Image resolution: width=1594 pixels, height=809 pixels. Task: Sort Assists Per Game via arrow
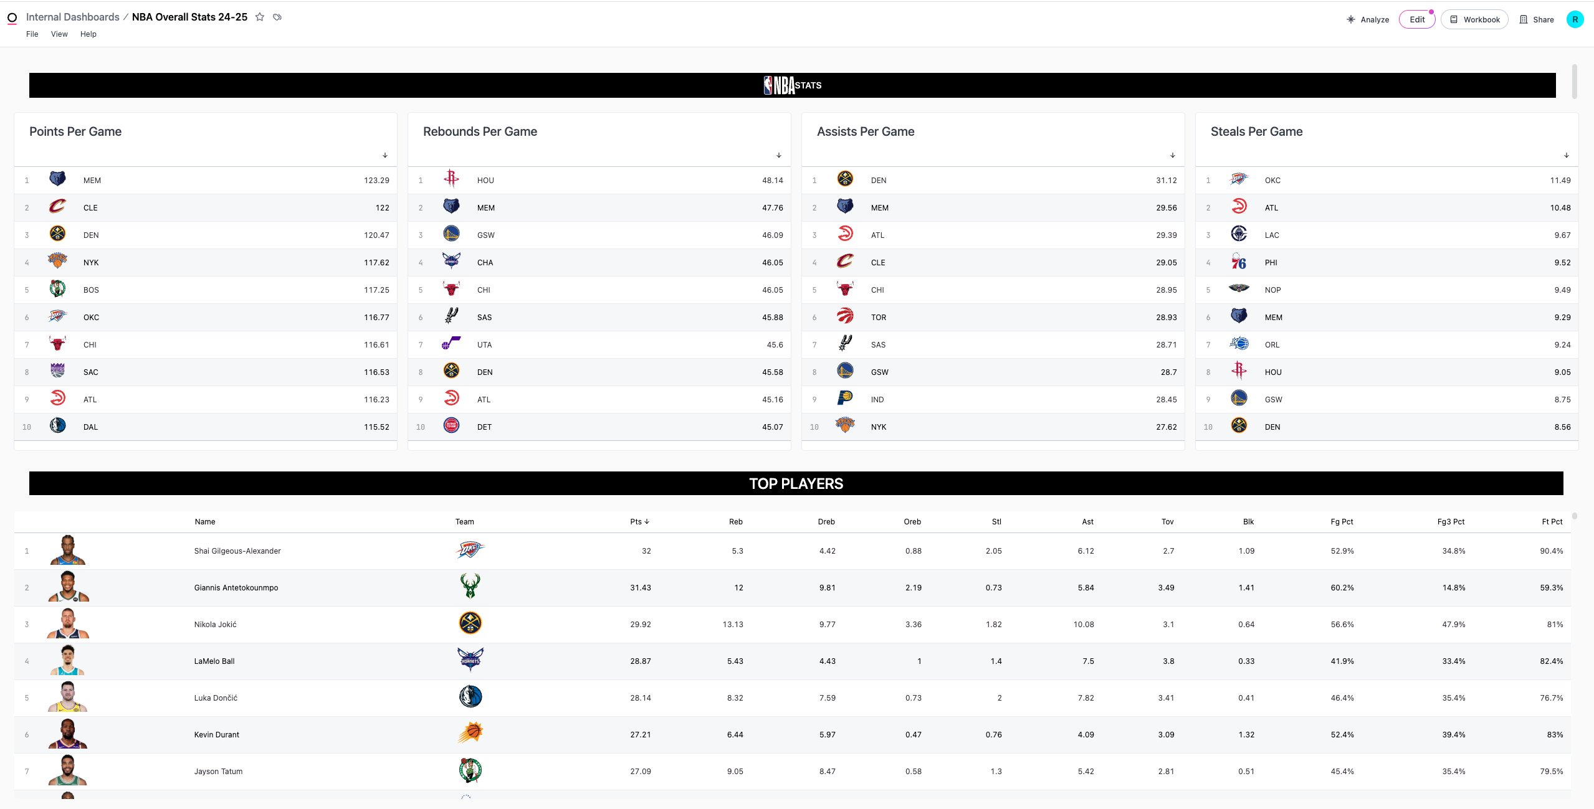tap(1173, 155)
